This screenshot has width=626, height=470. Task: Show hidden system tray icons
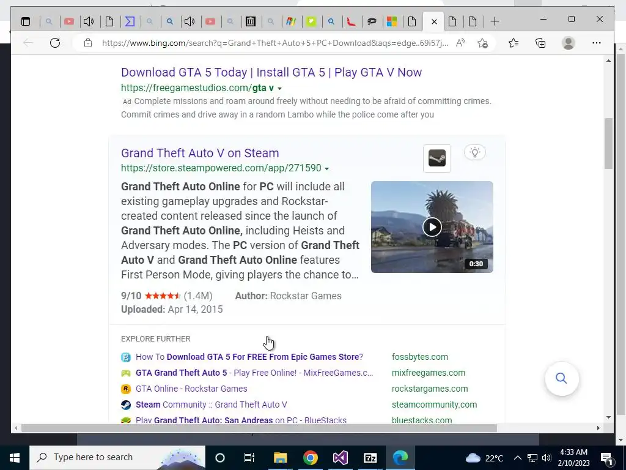pyautogui.click(x=517, y=458)
